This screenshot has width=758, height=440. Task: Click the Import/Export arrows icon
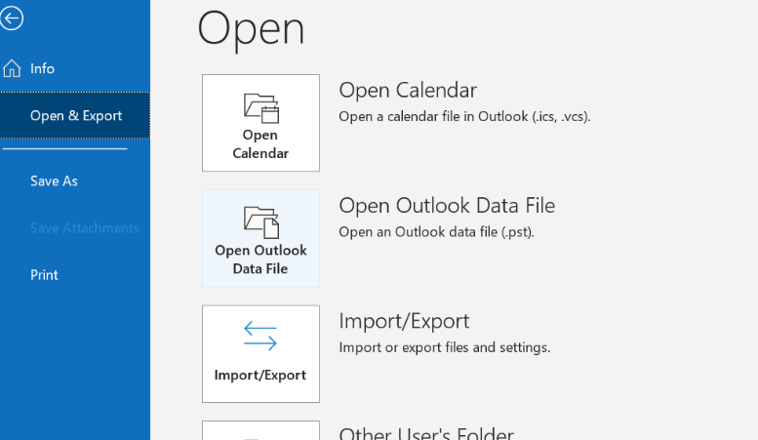[260, 338]
